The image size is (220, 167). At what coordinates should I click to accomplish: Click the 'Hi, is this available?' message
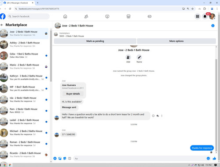coord(72,102)
